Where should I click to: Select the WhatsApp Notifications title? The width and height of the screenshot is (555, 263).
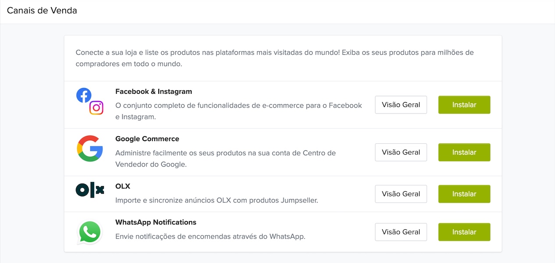(156, 222)
